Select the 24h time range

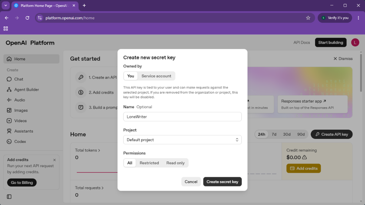(262, 134)
